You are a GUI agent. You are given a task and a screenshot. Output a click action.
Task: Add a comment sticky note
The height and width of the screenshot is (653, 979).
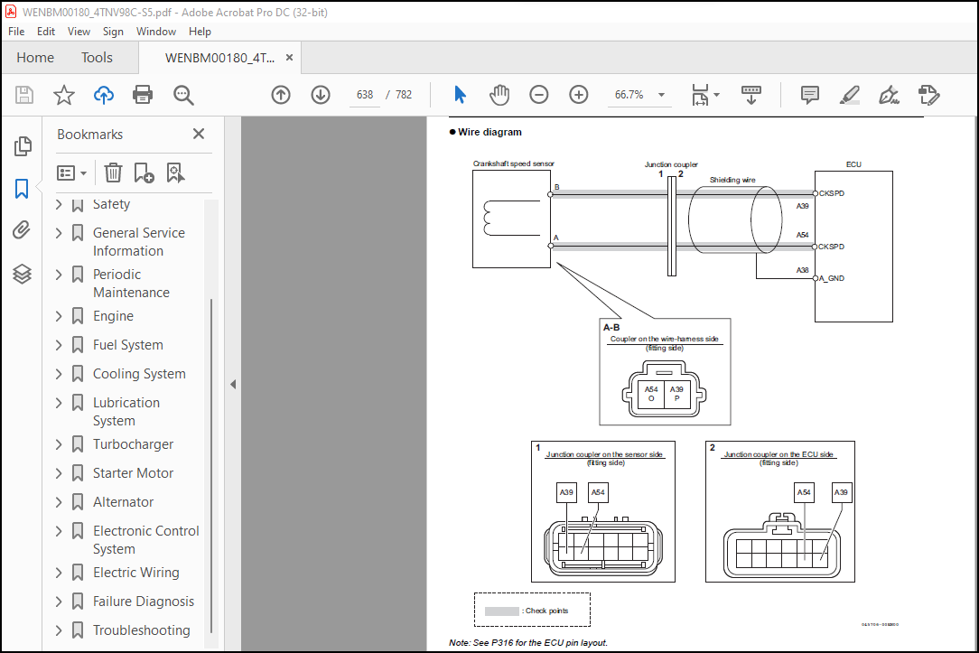pyautogui.click(x=810, y=95)
